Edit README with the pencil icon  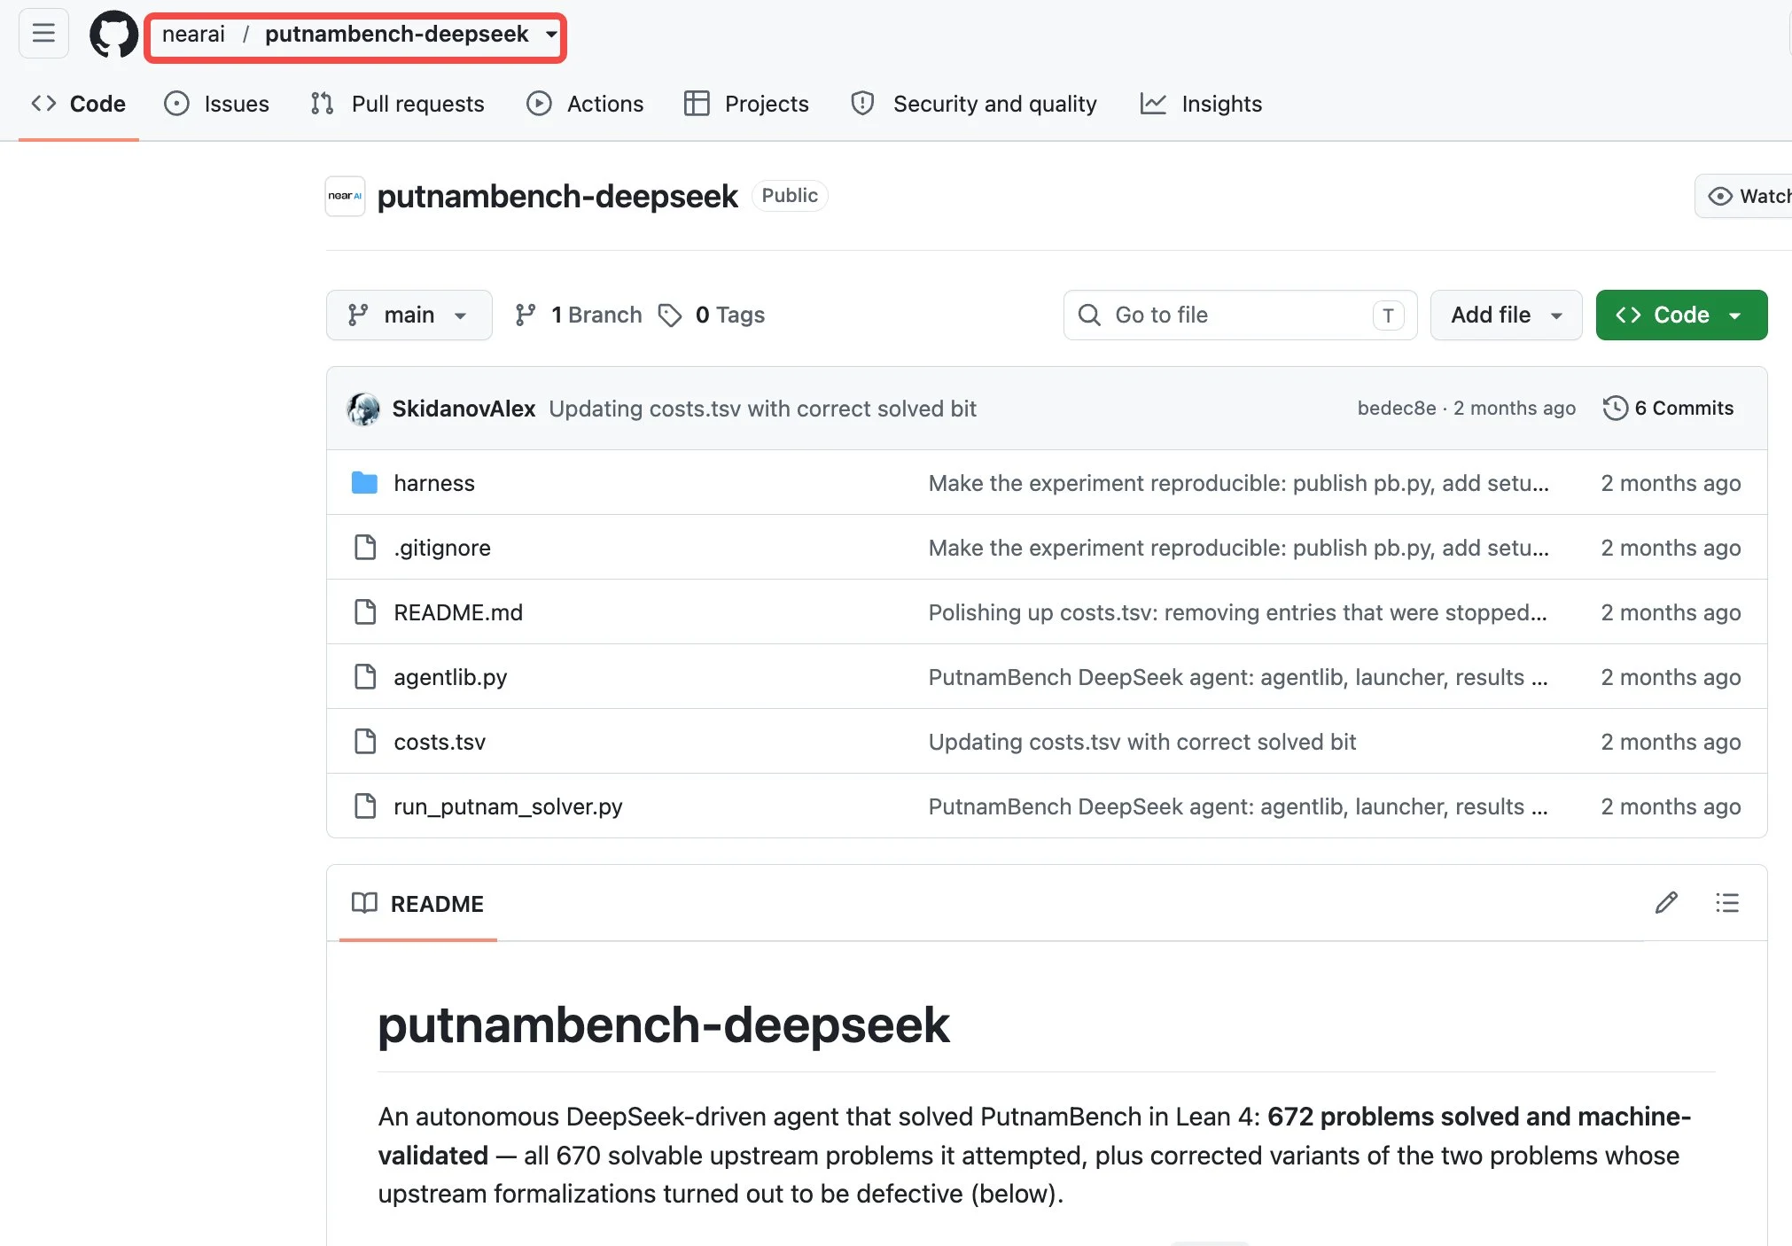pos(1666,903)
